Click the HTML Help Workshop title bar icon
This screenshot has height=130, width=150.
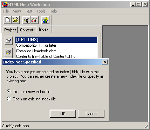(5, 5)
